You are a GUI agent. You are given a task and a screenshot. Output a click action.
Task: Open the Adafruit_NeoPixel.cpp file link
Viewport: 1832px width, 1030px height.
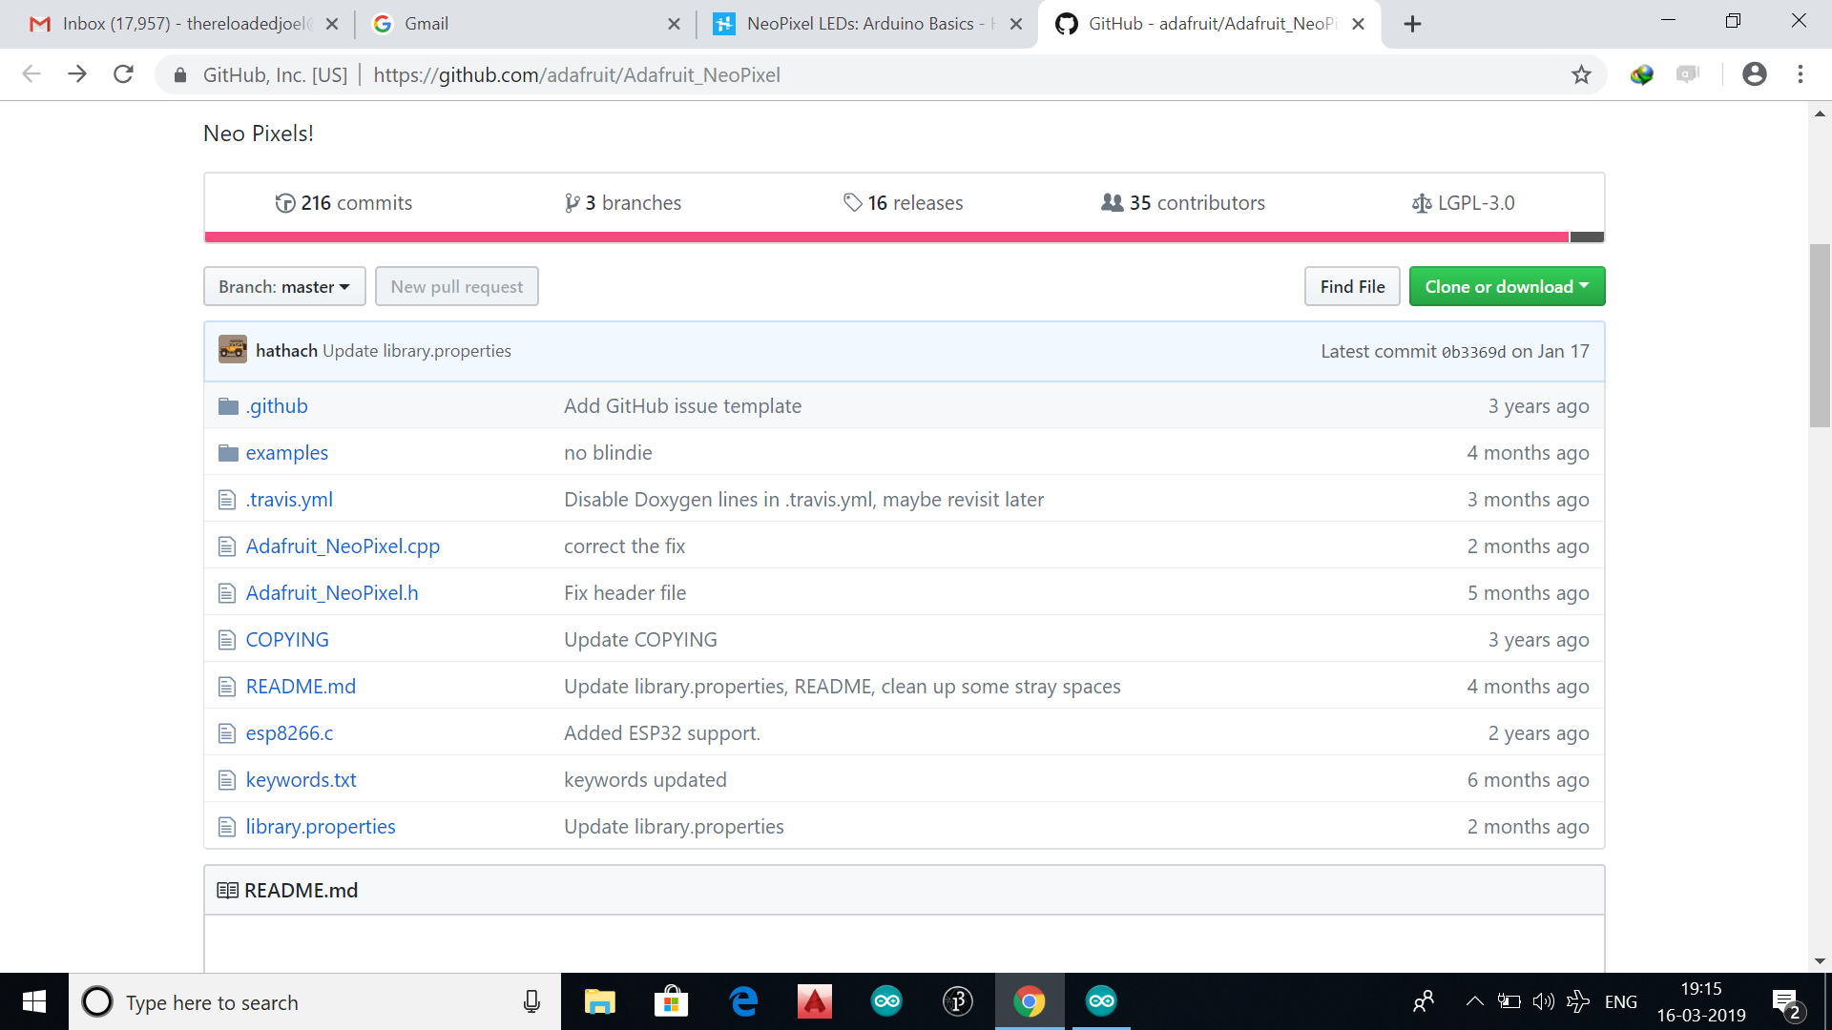[343, 546]
